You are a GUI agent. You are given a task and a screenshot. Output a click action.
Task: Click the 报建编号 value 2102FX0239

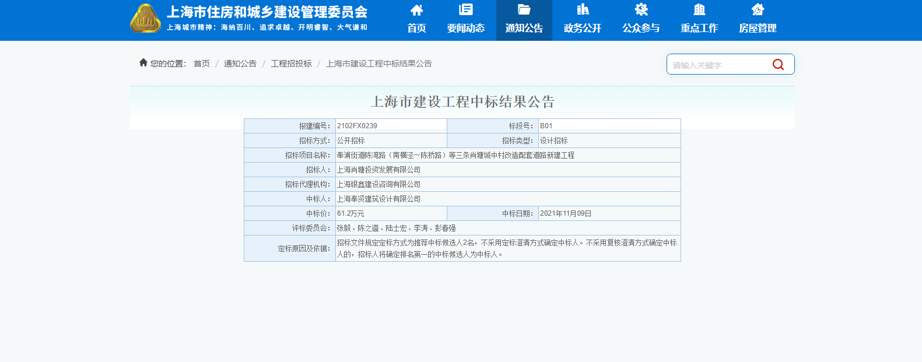coord(357,126)
